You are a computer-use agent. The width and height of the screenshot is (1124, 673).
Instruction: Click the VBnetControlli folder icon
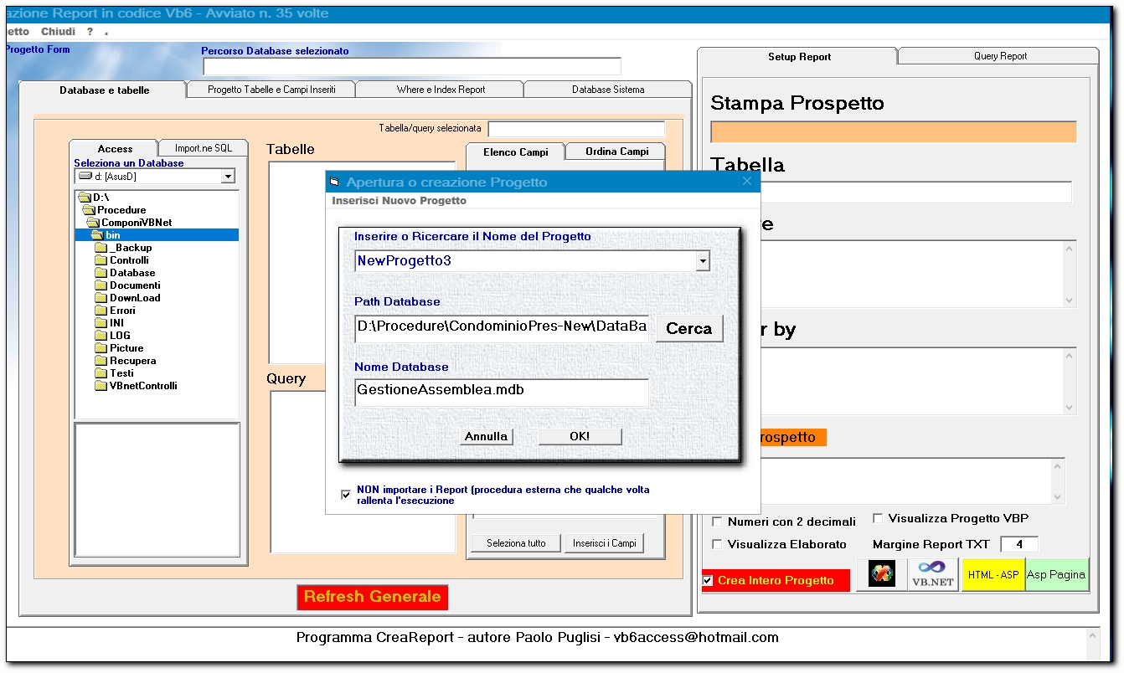coord(101,386)
